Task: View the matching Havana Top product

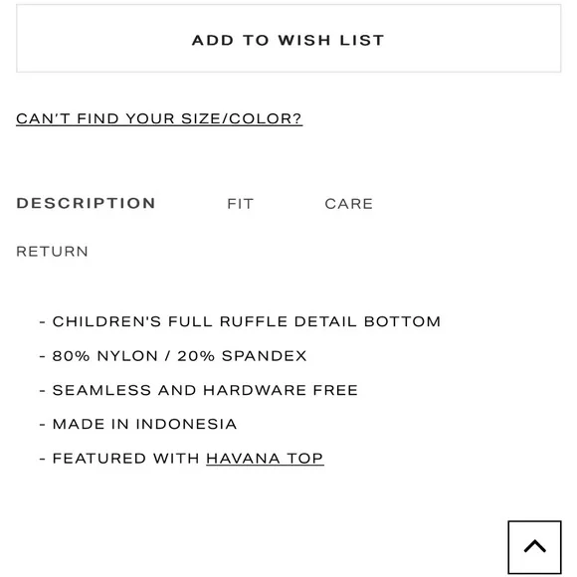Action: click(265, 459)
